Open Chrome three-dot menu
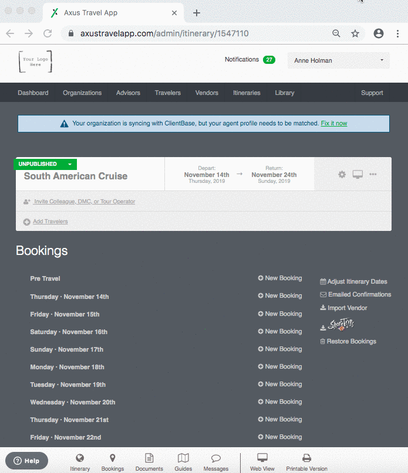408x473 pixels. pyautogui.click(x=397, y=33)
